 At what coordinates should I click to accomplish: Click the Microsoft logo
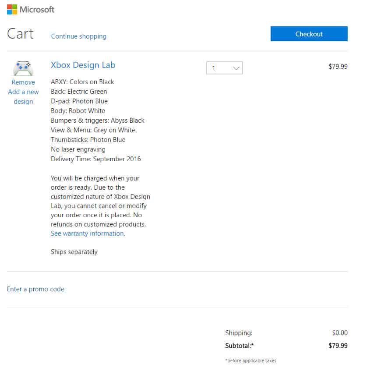coord(31,9)
